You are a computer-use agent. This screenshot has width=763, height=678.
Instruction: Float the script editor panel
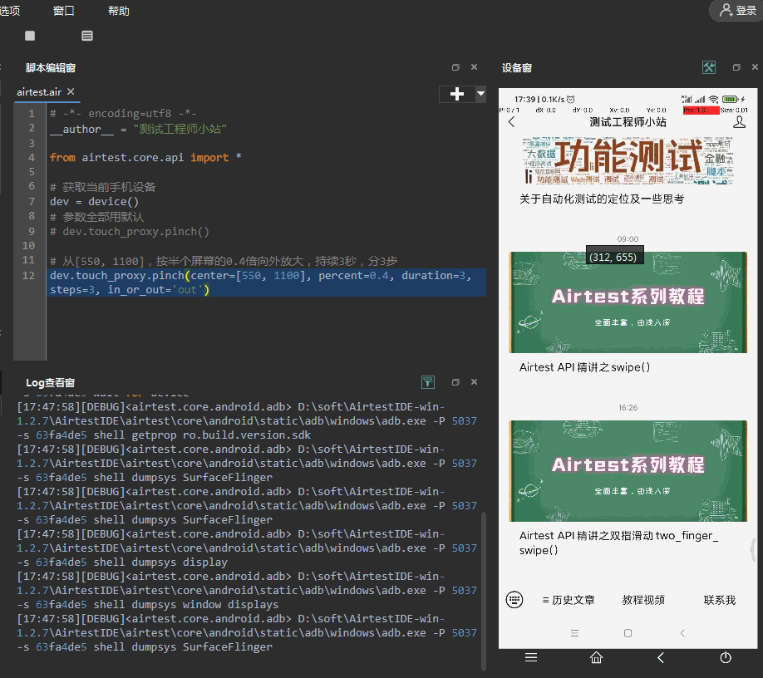tap(455, 67)
